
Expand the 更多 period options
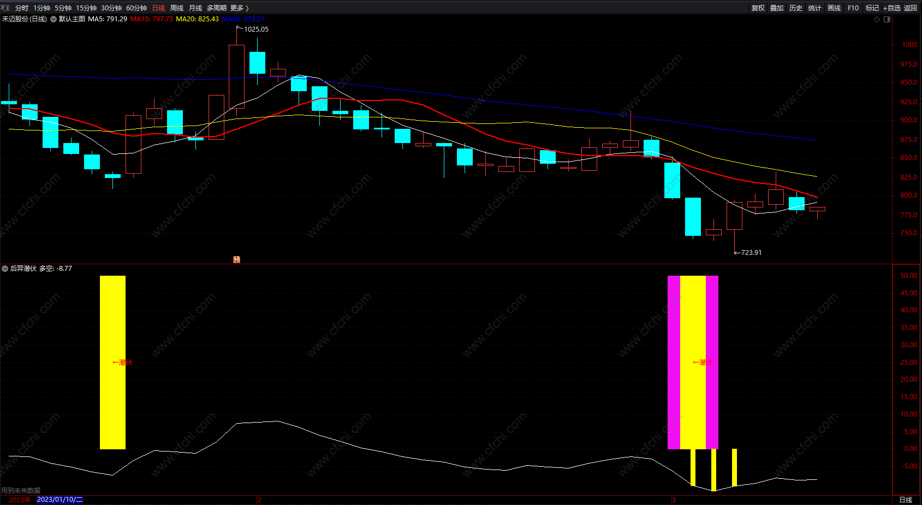[240, 8]
